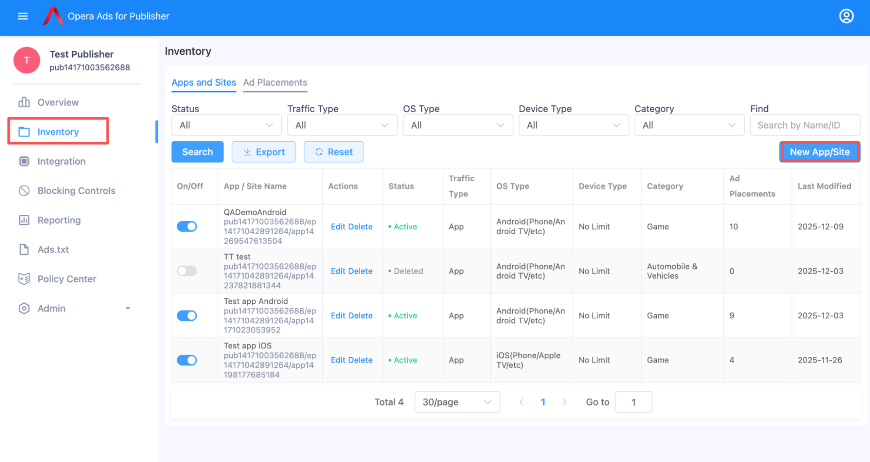Click the Integration chip icon
The height and width of the screenshot is (462, 870).
(x=24, y=161)
